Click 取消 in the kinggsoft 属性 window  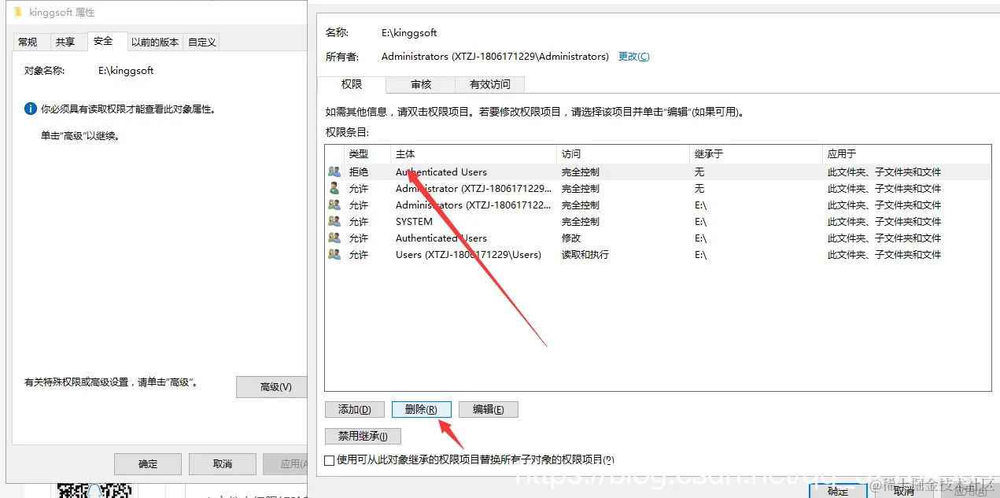click(x=223, y=463)
